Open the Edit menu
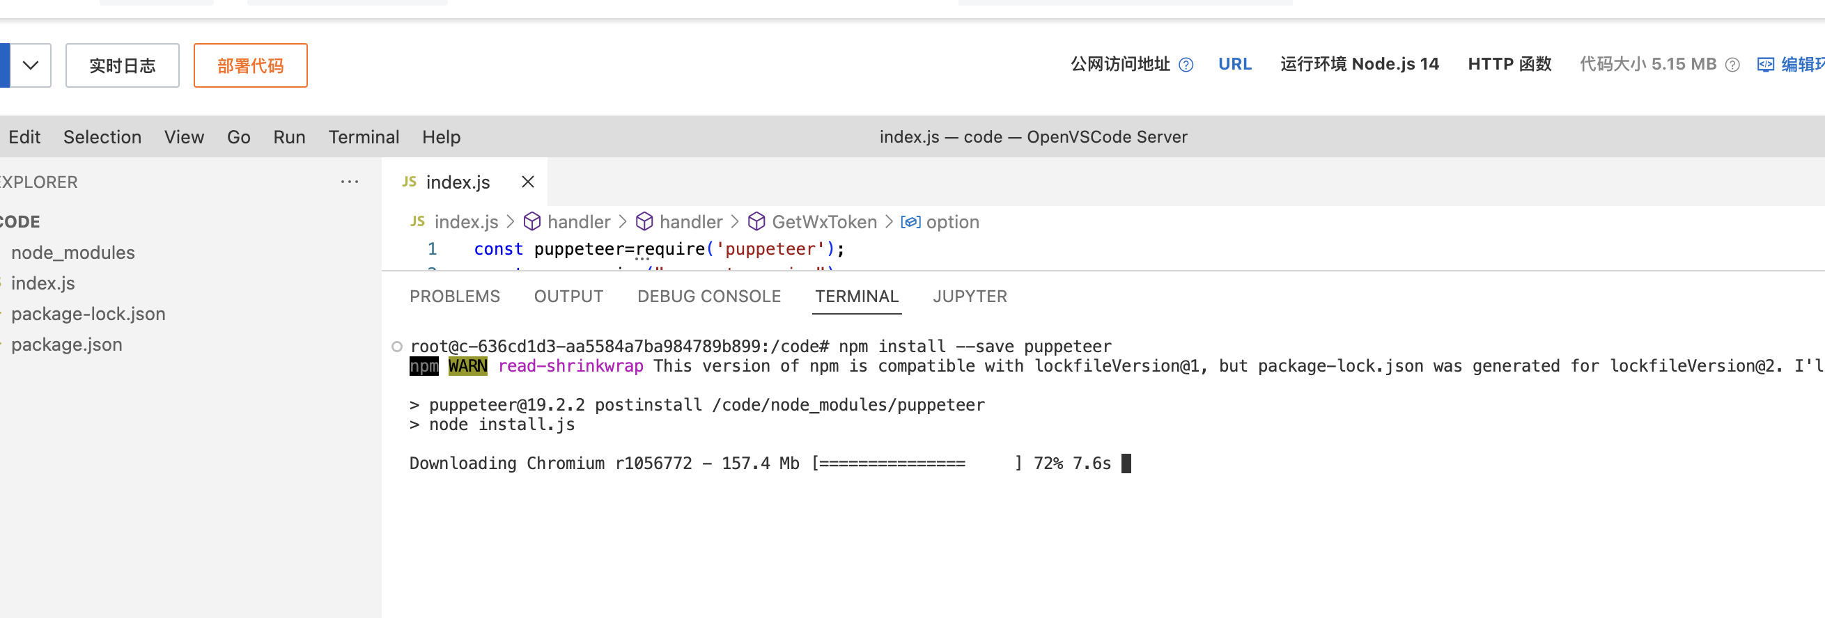Screen dimensions: 1825x618 click(x=24, y=136)
